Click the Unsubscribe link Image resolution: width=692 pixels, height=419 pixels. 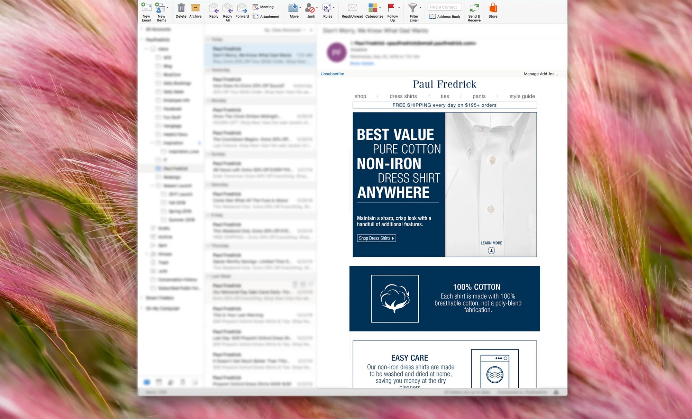[x=332, y=74]
